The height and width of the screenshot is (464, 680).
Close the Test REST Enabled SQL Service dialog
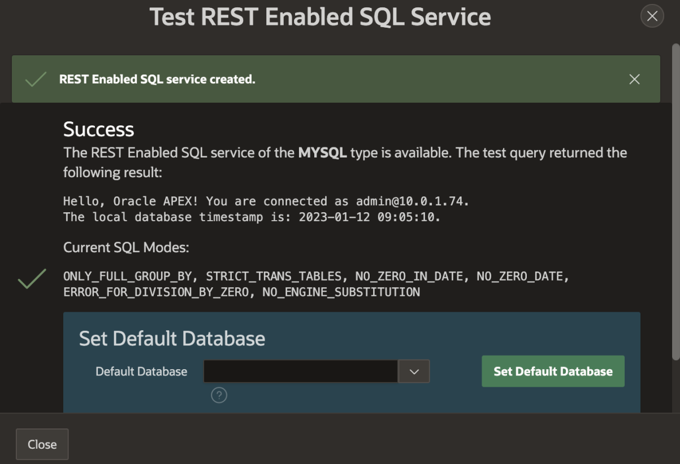pyautogui.click(x=652, y=16)
